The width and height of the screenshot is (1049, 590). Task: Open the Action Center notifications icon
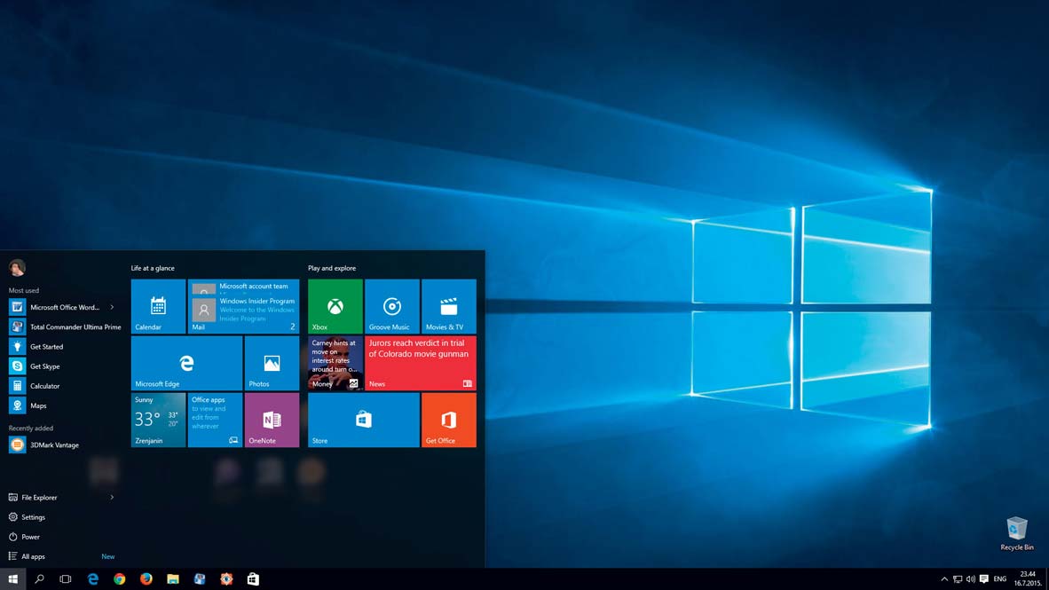point(984,579)
